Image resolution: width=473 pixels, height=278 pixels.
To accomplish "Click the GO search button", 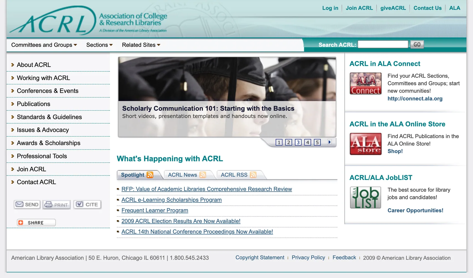I will pyautogui.click(x=417, y=44).
